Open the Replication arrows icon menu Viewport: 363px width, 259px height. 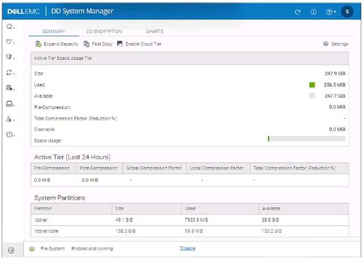click(8, 73)
